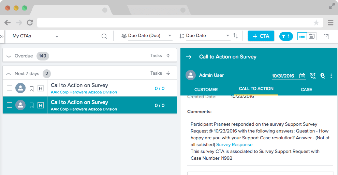Switch to the CASE tab
The width and height of the screenshot is (338, 175).
pos(306,90)
